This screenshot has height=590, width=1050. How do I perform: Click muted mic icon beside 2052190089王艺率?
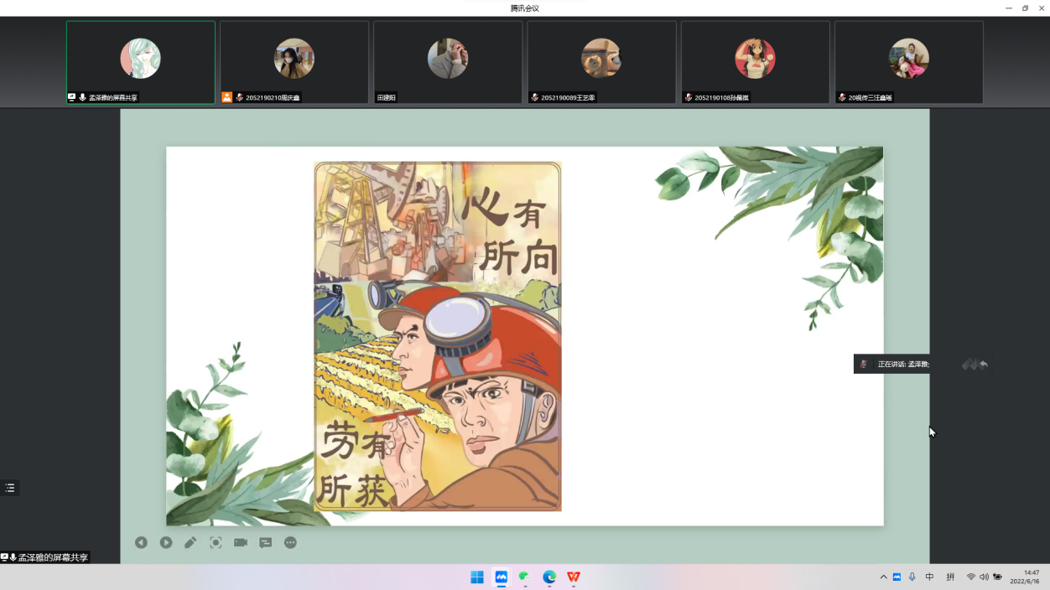point(535,97)
